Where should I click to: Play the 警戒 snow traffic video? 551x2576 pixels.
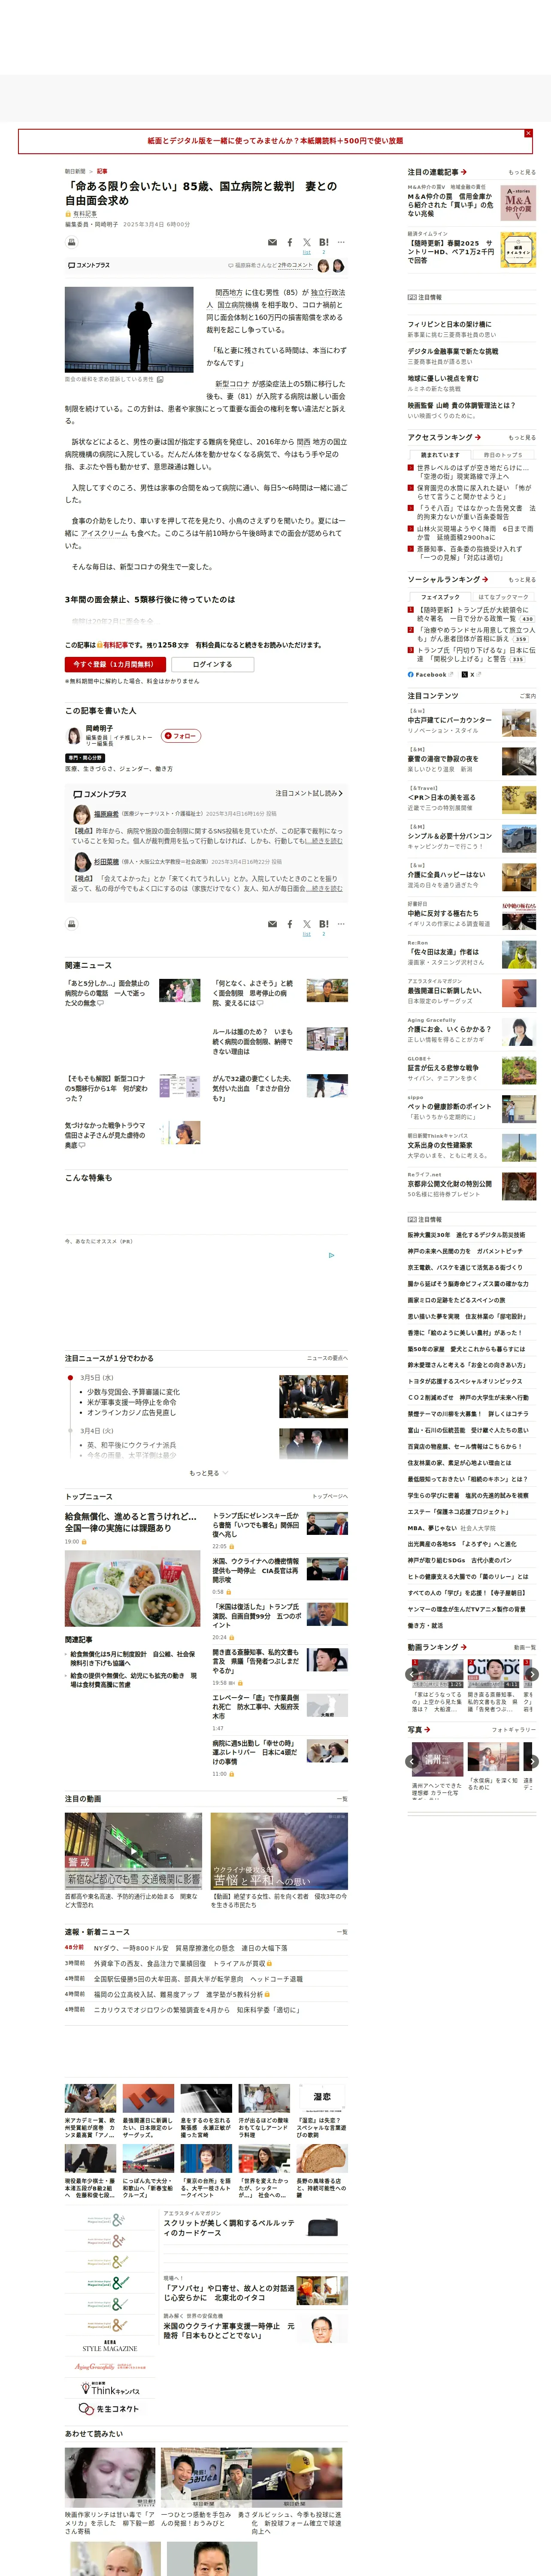click(133, 1850)
